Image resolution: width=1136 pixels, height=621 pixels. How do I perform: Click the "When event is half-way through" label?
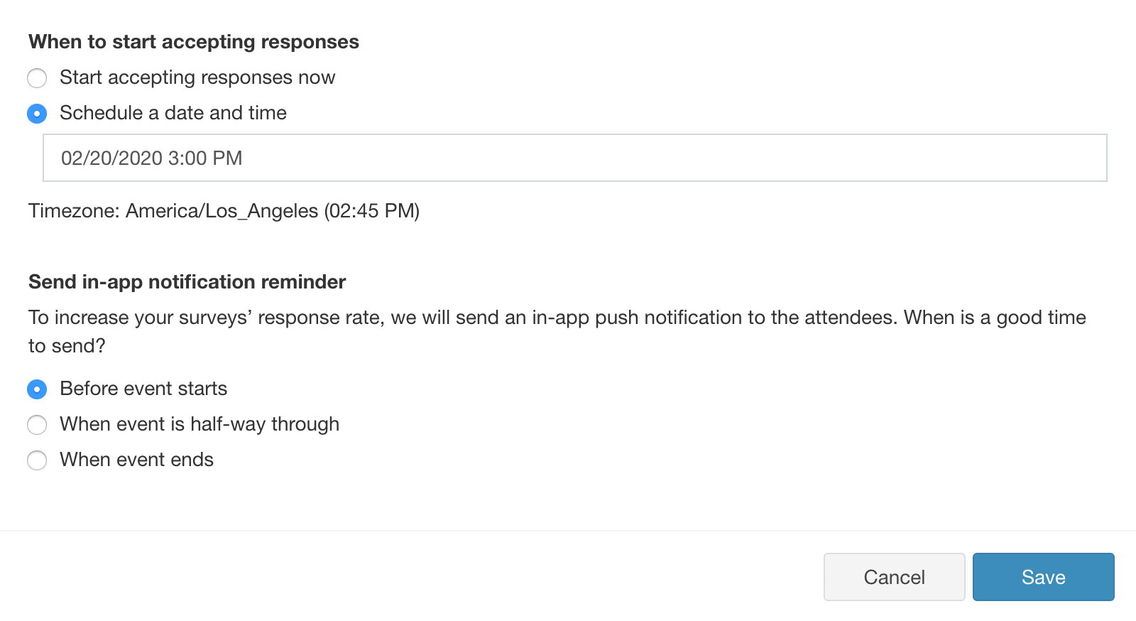[200, 424]
